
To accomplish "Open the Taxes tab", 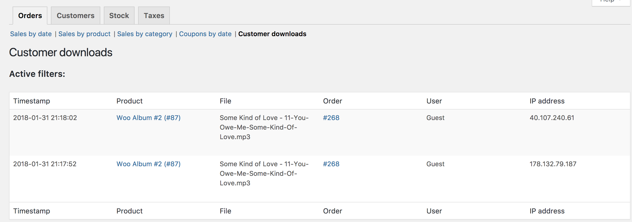I will pos(154,15).
